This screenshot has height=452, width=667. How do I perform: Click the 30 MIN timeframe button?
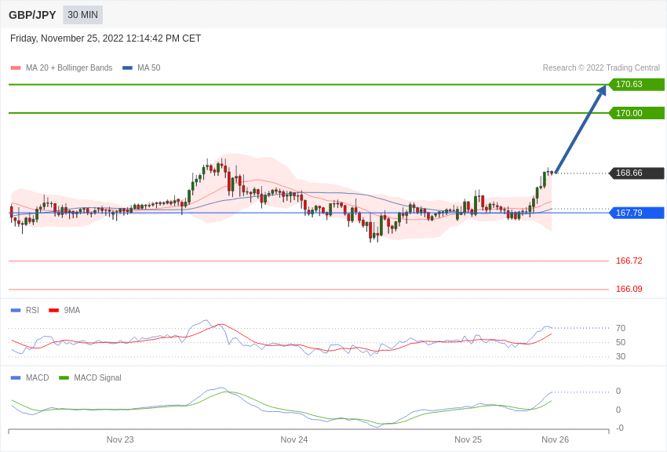tap(82, 15)
